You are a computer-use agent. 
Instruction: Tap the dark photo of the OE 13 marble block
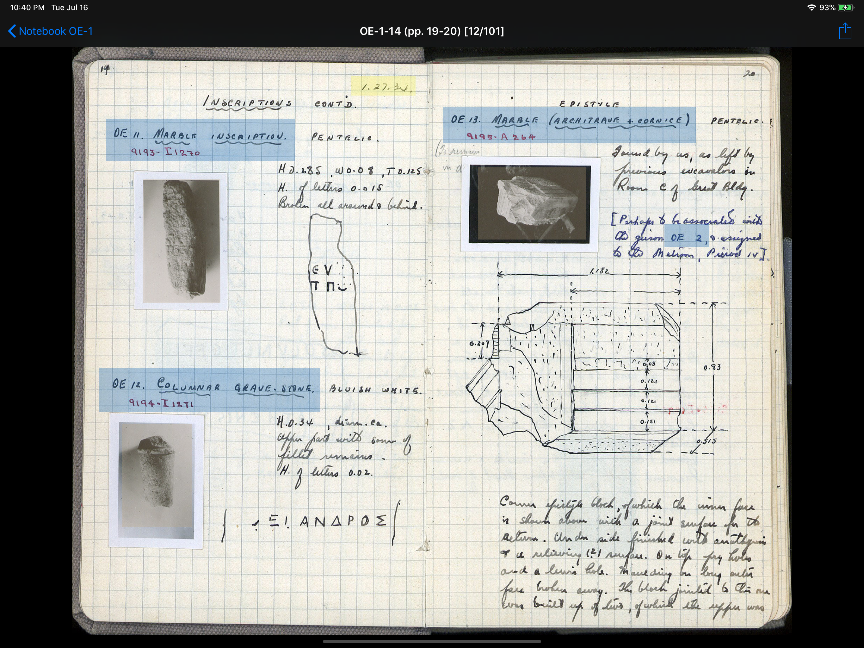coord(530,204)
